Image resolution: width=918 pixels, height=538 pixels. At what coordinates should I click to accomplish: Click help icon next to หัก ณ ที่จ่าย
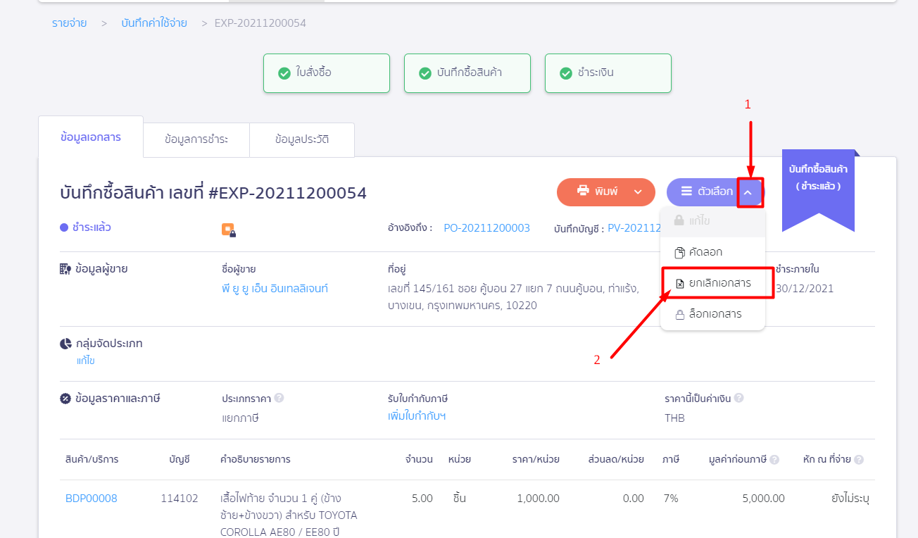[859, 459]
